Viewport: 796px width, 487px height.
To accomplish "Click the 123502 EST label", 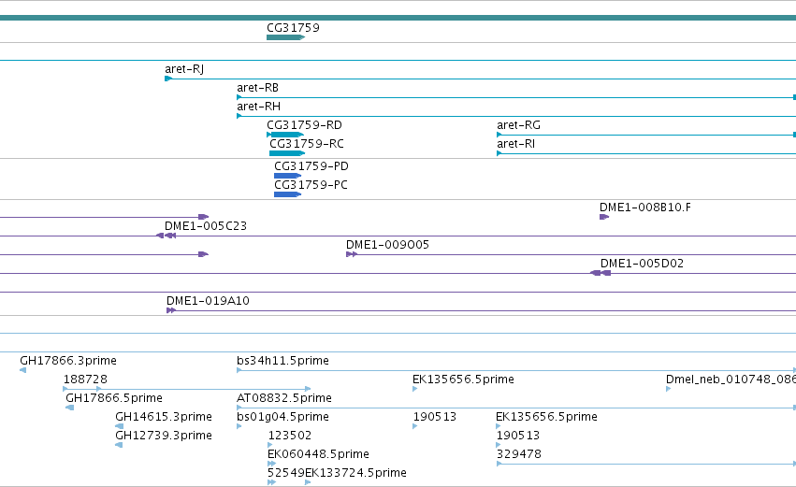I will pyautogui.click(x=289, y=436).
